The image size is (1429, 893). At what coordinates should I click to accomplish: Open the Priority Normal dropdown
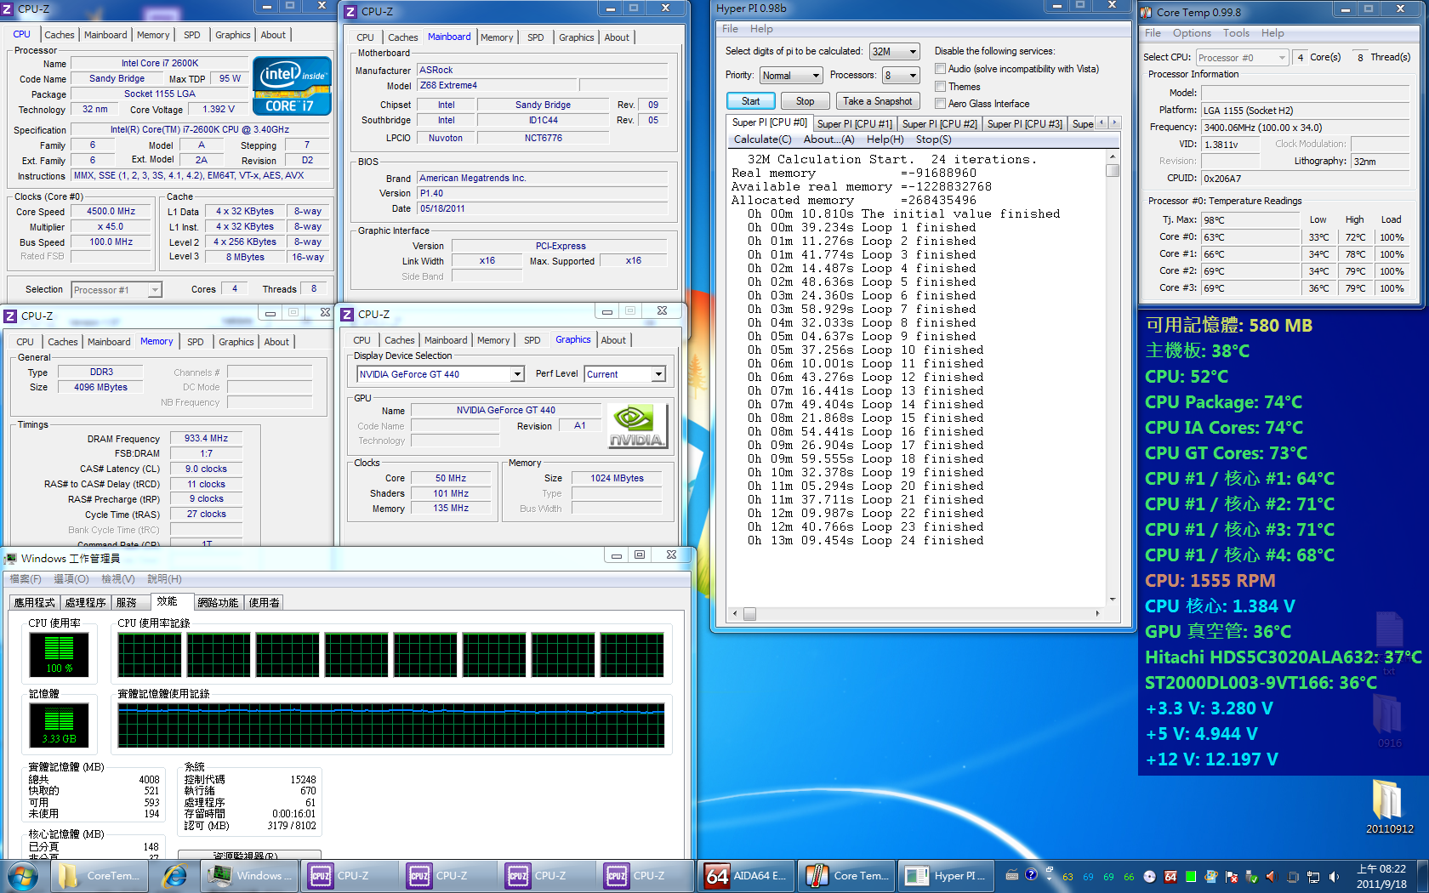[x=791, y=75]
